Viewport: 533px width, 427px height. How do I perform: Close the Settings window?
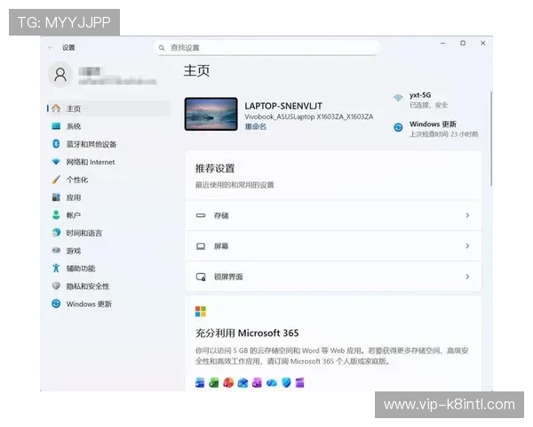point(482,44)
